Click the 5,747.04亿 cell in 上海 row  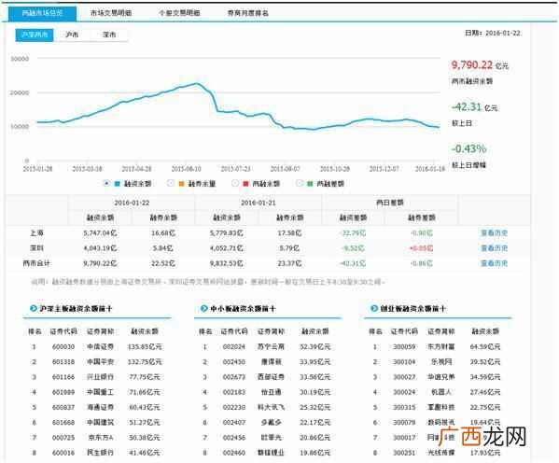[x=100, y=233]
